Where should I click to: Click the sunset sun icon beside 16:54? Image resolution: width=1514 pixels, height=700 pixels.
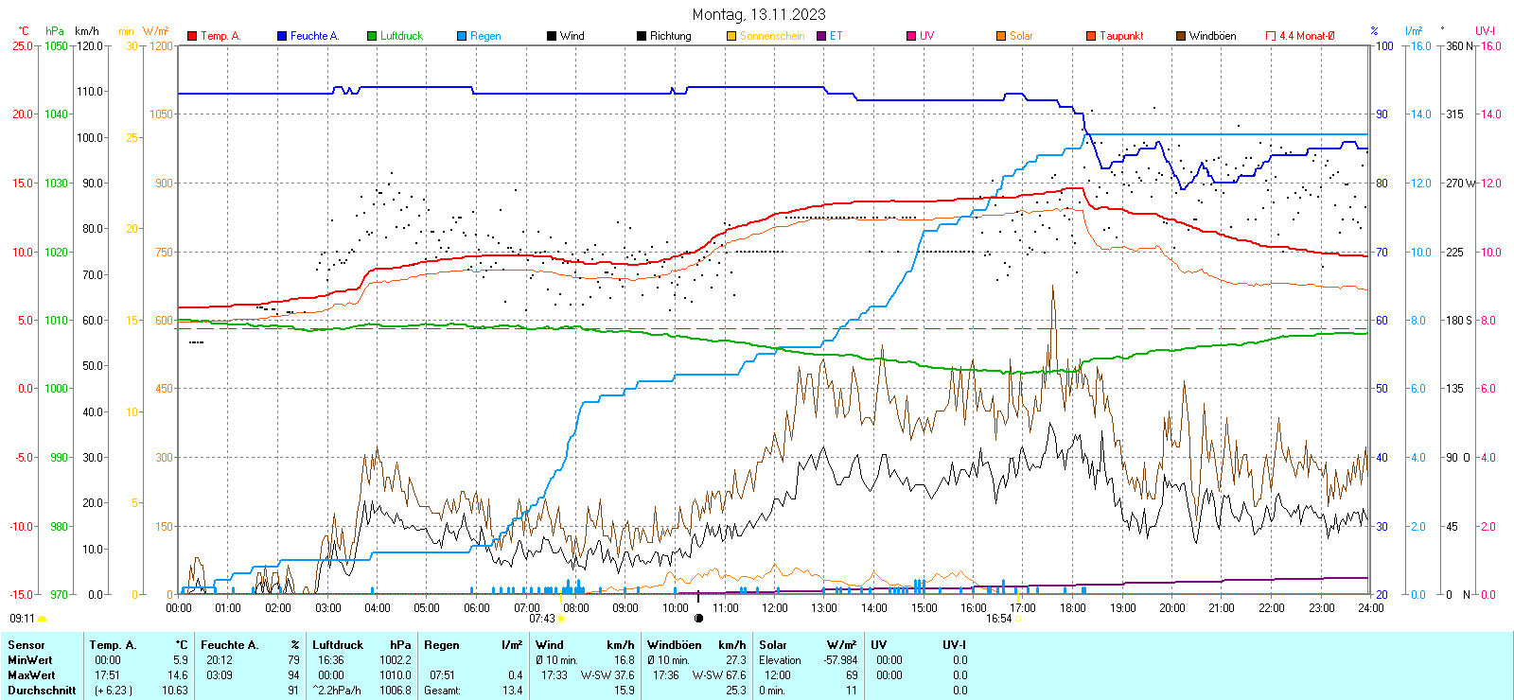[1019, 619]
